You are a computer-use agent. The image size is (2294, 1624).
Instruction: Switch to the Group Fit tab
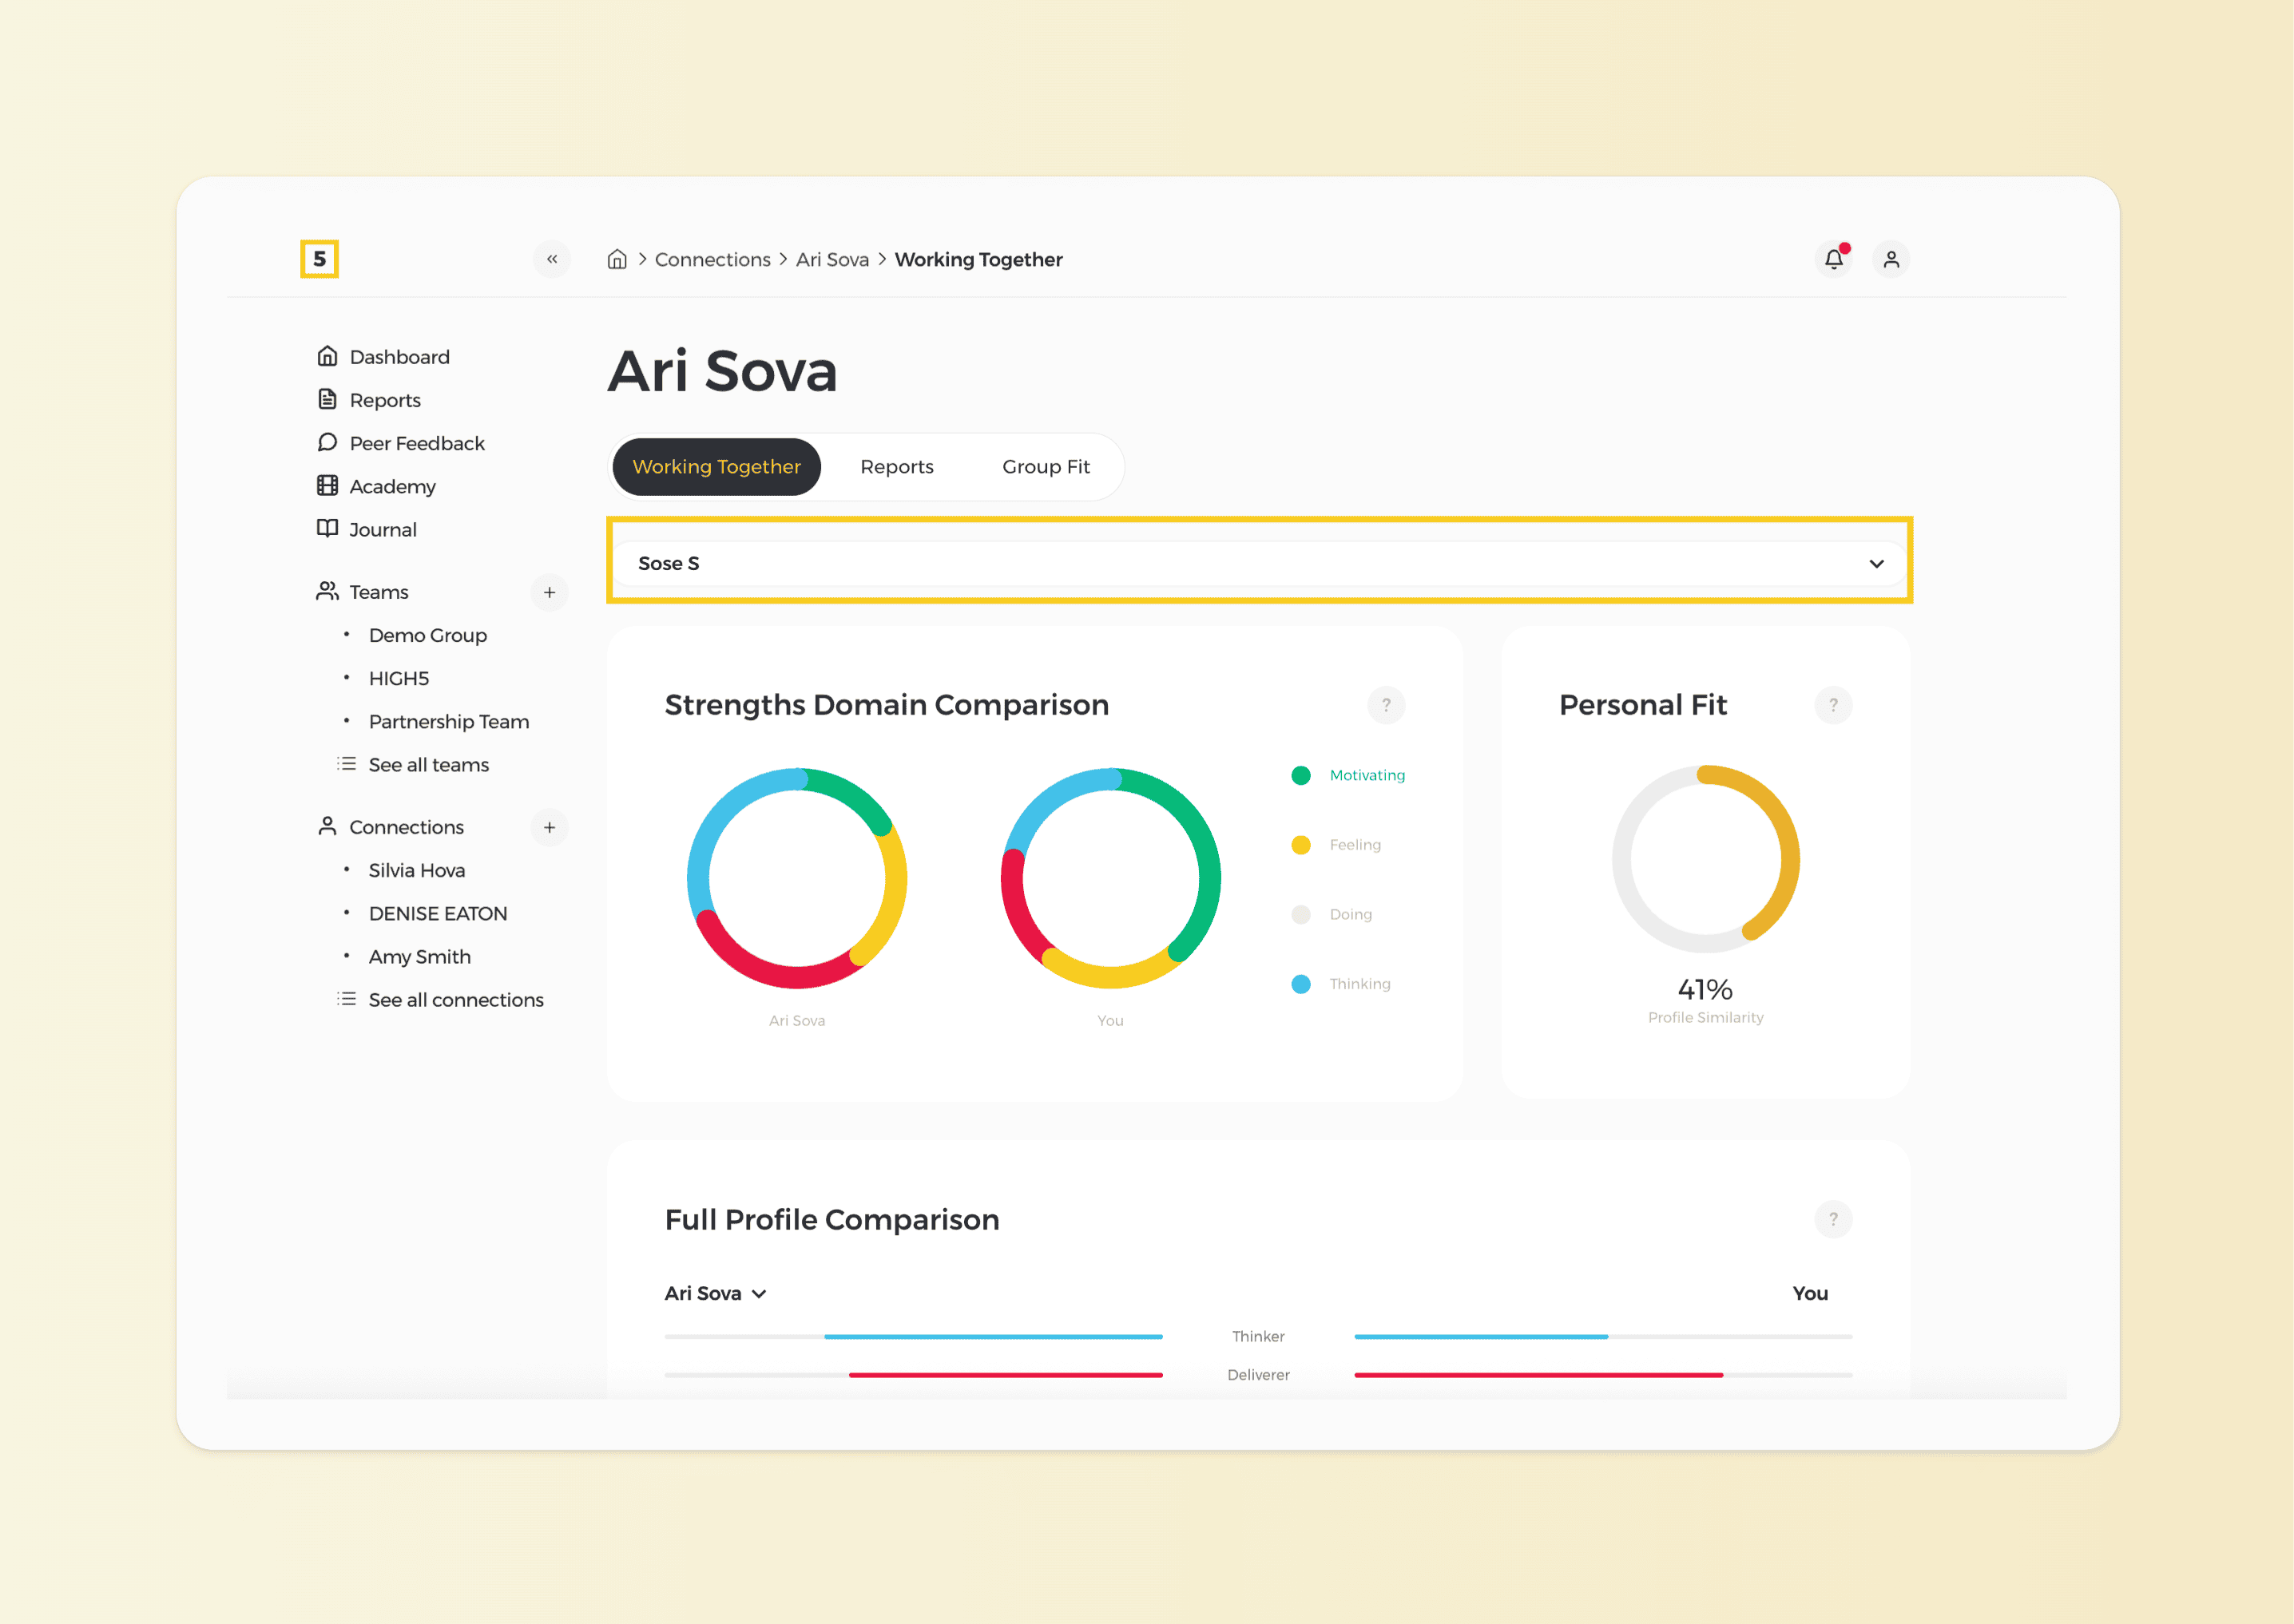tap(1046, 467)
